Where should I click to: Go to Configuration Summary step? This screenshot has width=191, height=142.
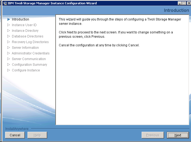(29, 65)
